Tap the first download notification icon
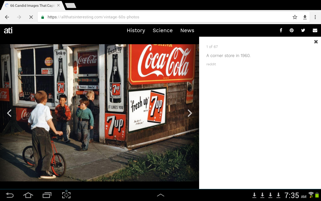 [x=254, y=195]
